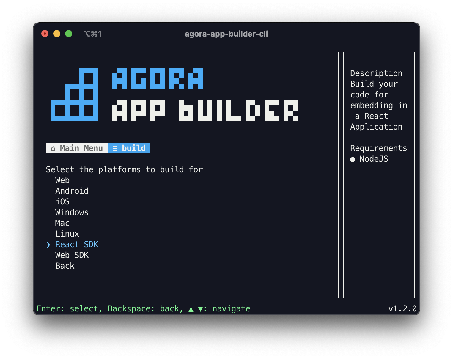Maximize the terminal with green button
Screen dimensions: 453x359
69,34
